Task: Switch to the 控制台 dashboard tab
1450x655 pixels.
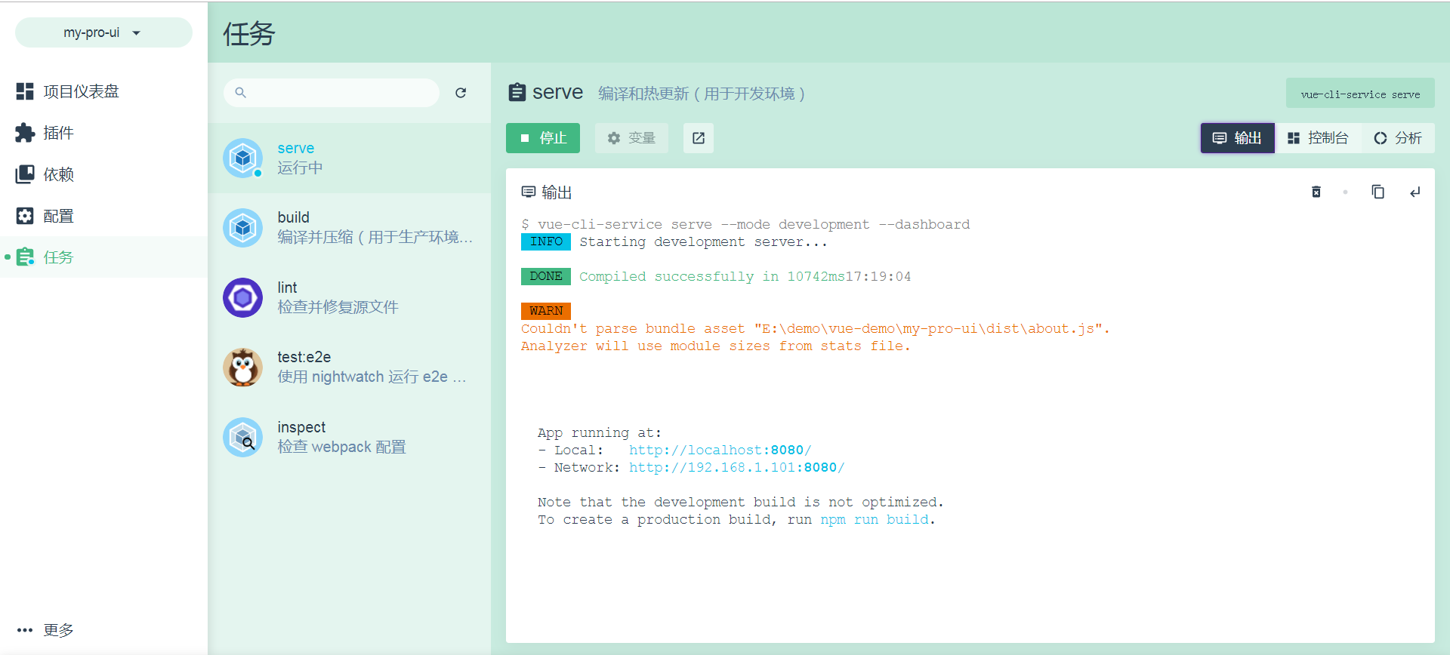Action: click(x=1318, y=138)
